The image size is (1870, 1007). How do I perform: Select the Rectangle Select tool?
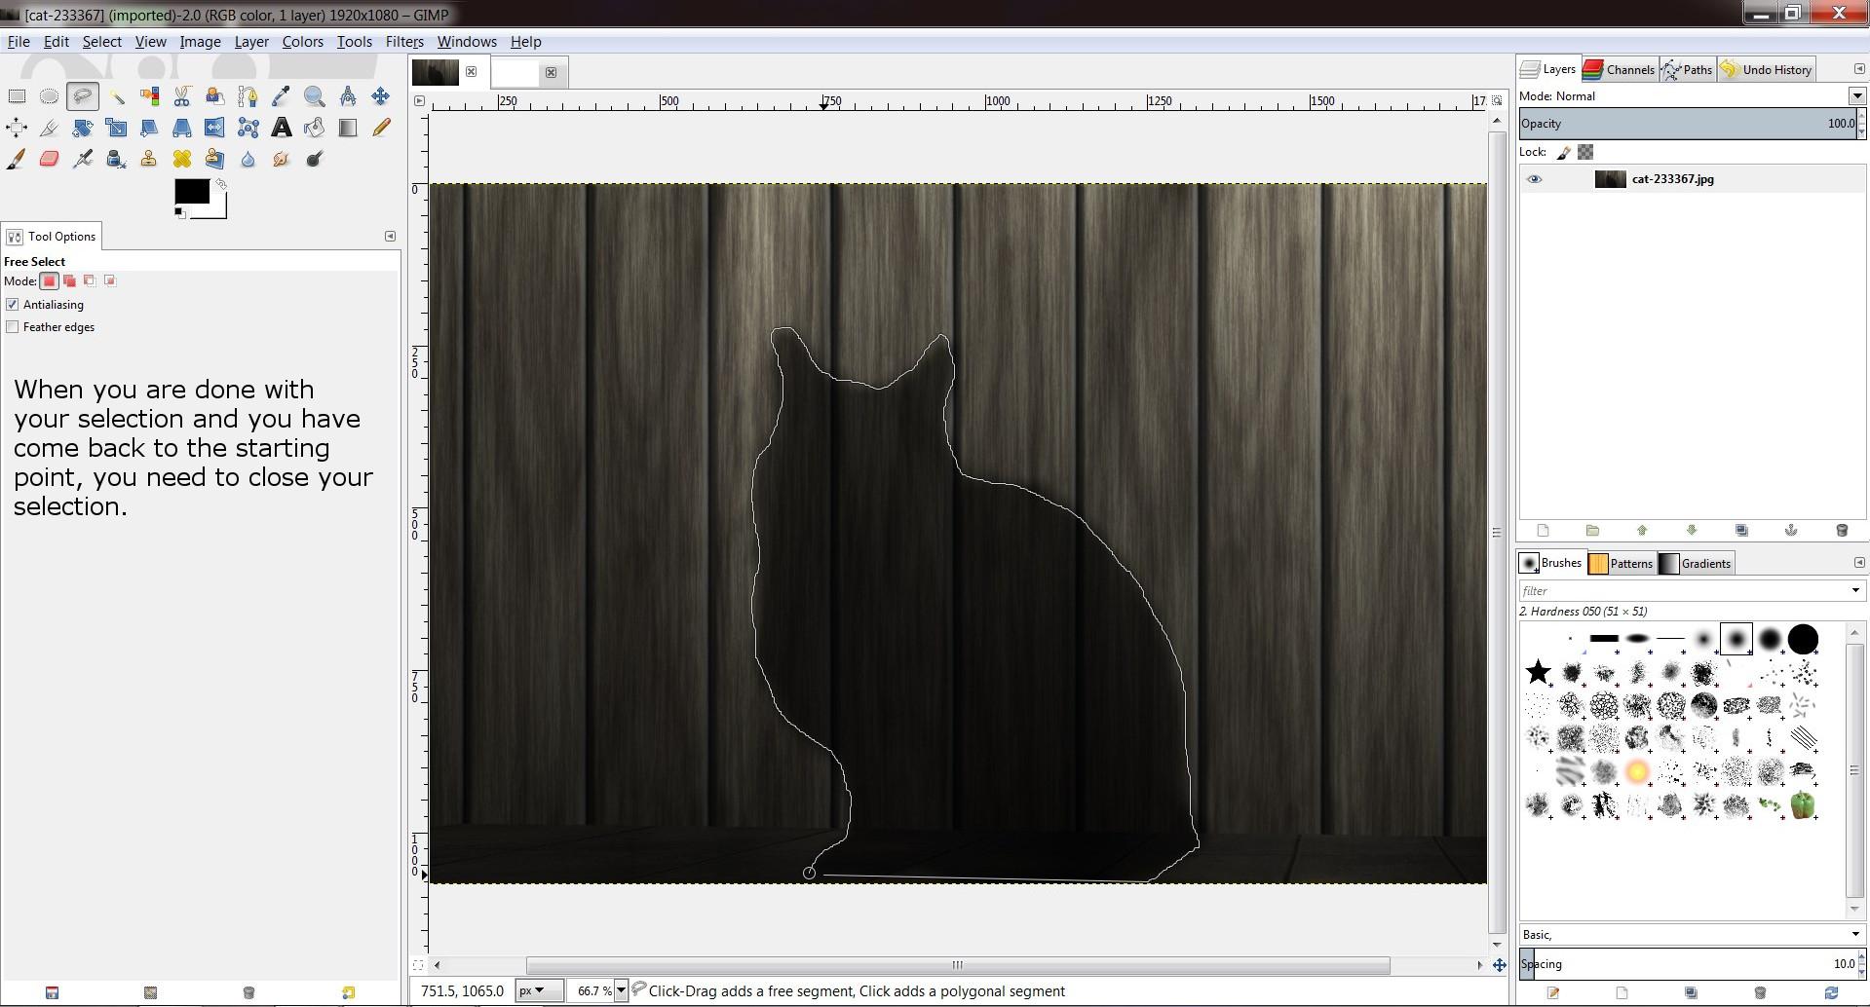click(x=17, y=96)
